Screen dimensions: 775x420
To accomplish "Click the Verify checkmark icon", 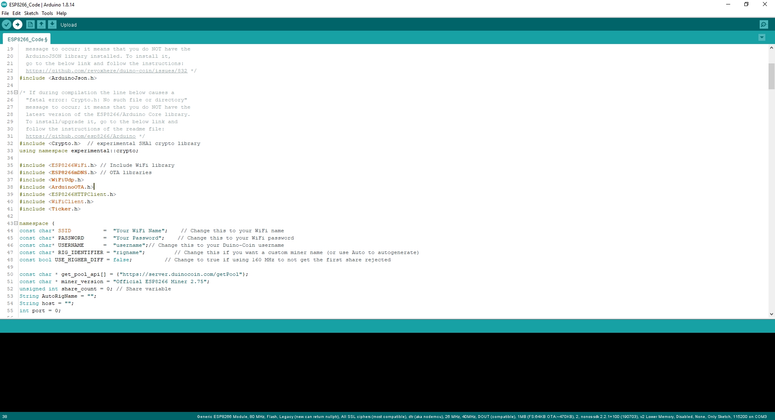I will point(6,25).
